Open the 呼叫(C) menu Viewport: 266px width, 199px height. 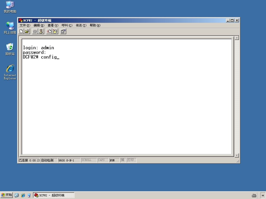67,25
